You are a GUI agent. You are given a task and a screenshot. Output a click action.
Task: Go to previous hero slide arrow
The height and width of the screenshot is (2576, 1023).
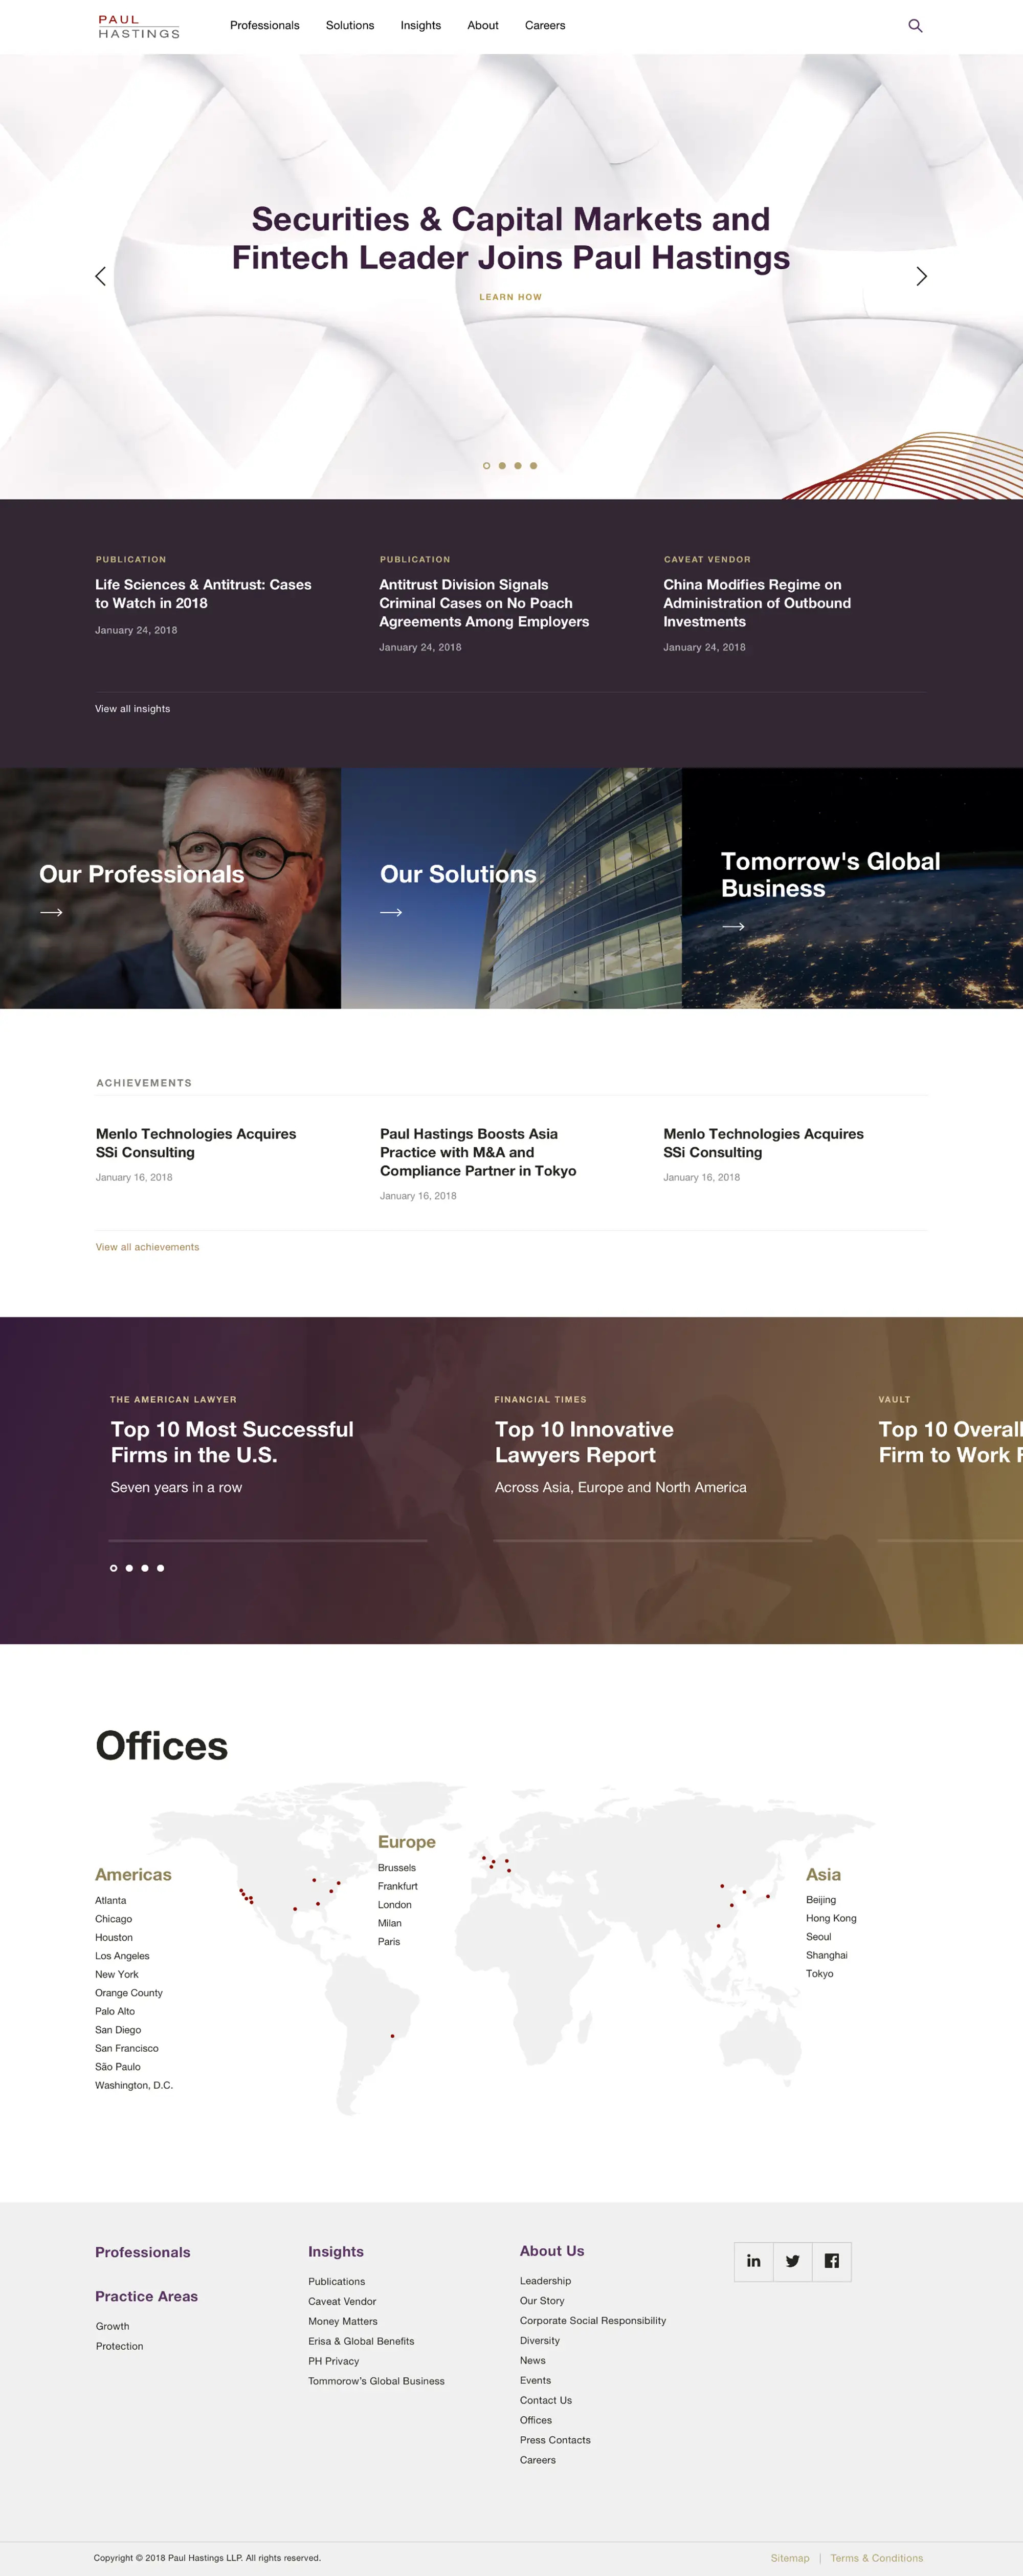(100, 276)
